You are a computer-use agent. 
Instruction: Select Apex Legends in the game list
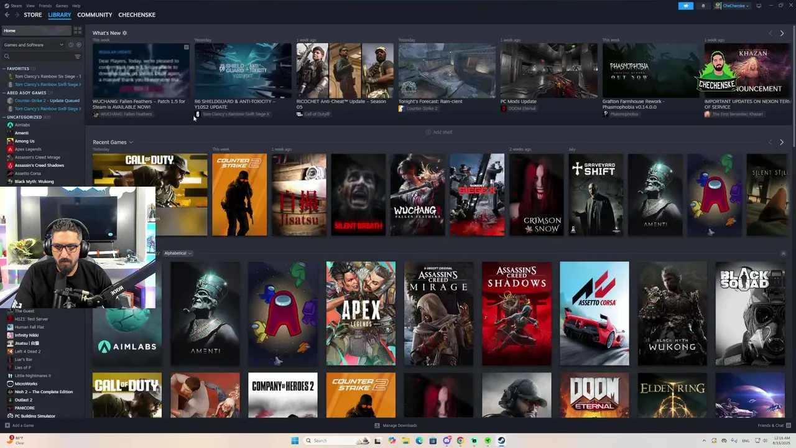pyautogui.click(x=28, y=149)
